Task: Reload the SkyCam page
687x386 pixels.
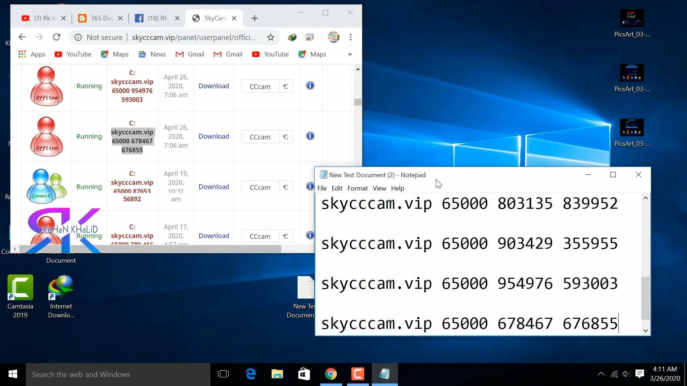Action: point(57,37)
